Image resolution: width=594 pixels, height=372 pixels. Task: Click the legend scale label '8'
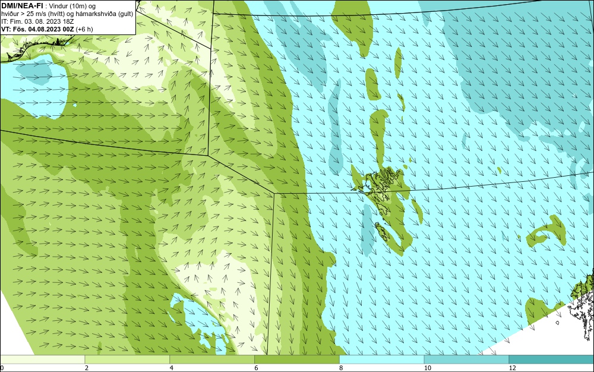pyautogui.click(x=342, y=368)
